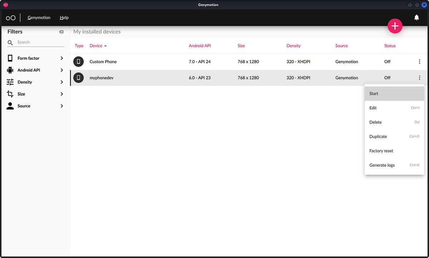Open the Genymotion menu
Screen dimensions: 429x258
(x=39, y=18)
